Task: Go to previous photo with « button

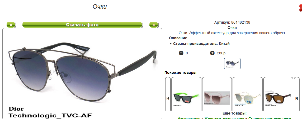Action: click(11, 25)
